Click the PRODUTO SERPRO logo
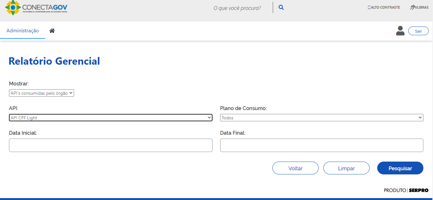 (406, 190)
